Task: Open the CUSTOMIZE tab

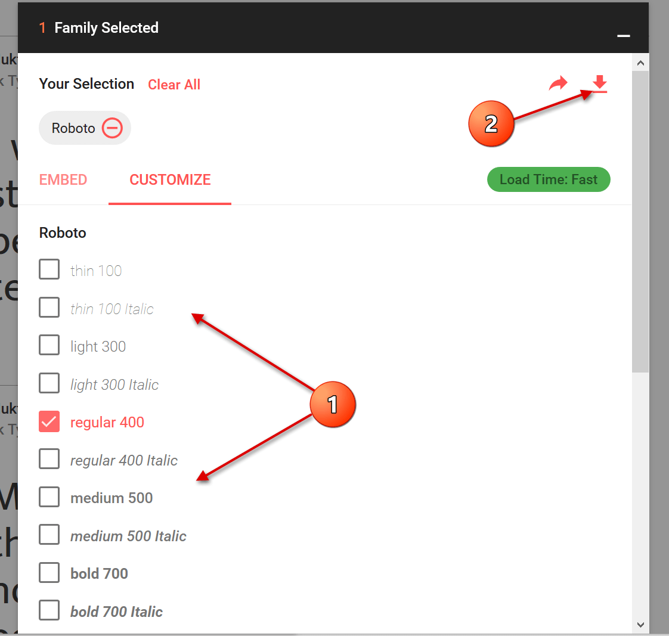Action: tap(170, 179)
